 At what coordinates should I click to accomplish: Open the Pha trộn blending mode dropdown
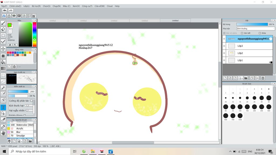click(x=256, y=29)
